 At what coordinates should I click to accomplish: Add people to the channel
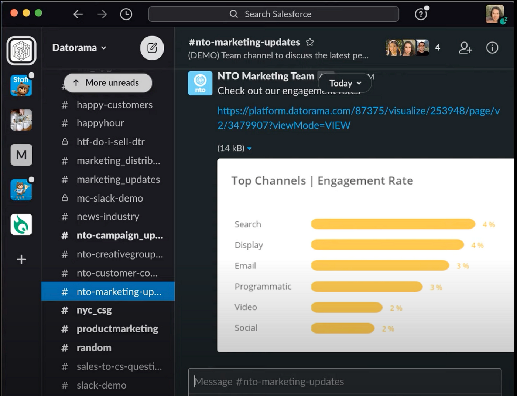(465, 48)
